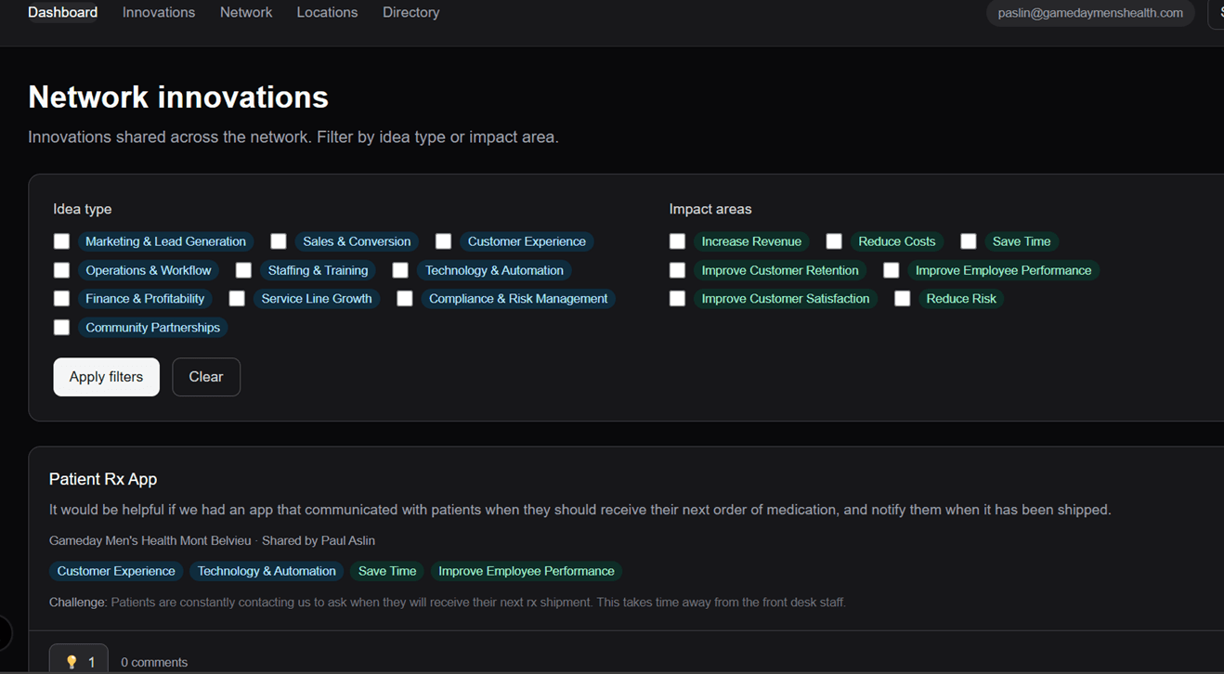
Task: Navigate to the Locations section
Action: pyautogui.click(x=327, y=12)
